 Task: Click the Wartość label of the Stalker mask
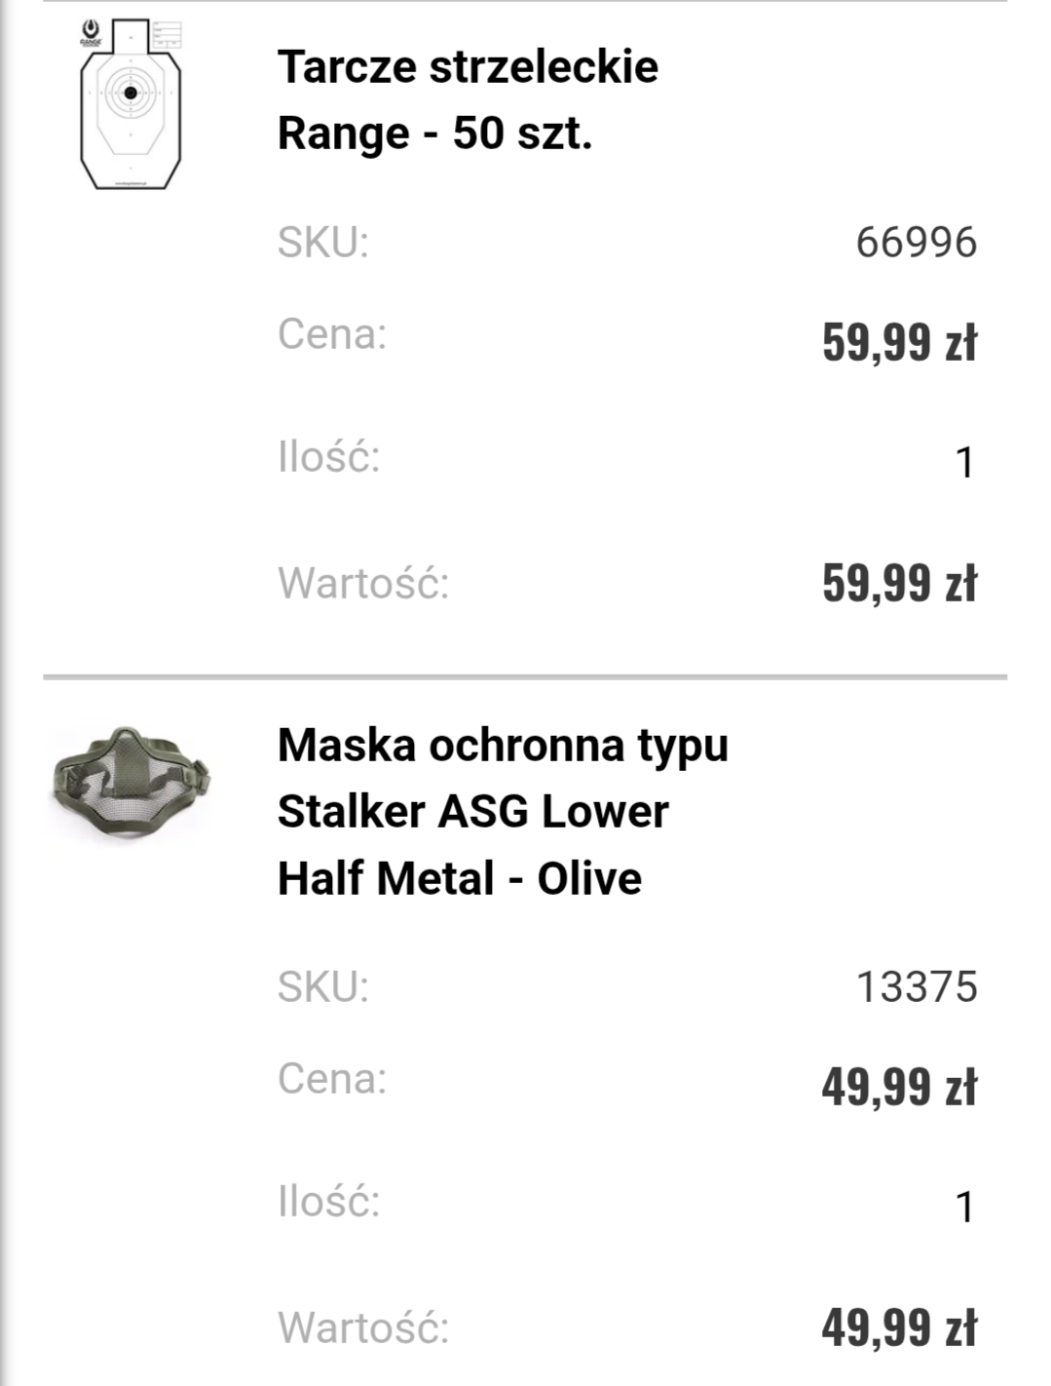point(363,1328)
